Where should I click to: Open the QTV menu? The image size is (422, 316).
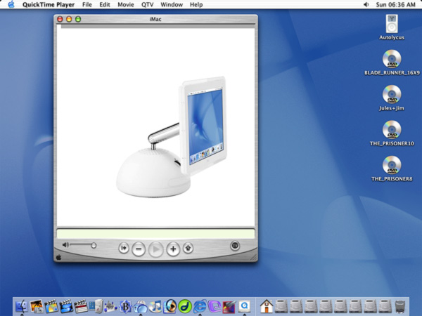click(148, 5)
